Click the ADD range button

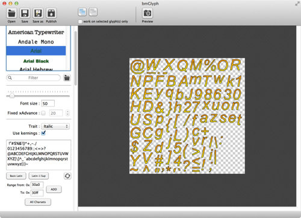coord(54,190)
